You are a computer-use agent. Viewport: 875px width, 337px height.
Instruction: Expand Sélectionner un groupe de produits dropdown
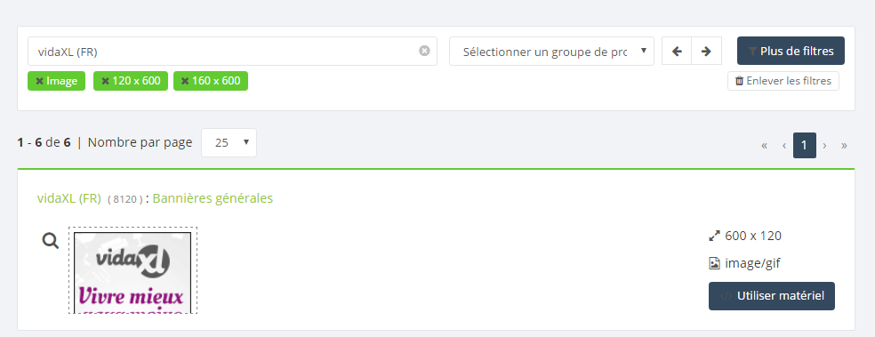[551, 52]
